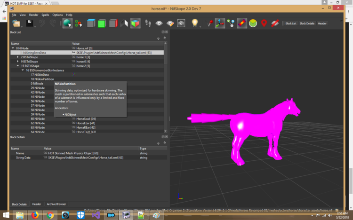Image resolution: width=353 pixels, height=220 pixels.
Task: Click the walk mode footprints icon
Action: click(x=148, y=23)
